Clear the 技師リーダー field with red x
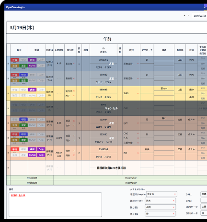The width and height of the screenshot is (207, 222). point(173,200)
